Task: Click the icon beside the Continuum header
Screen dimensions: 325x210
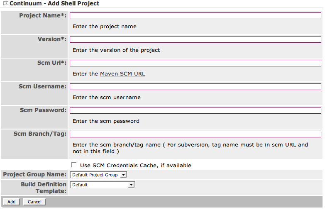Action: pos(5,3)
